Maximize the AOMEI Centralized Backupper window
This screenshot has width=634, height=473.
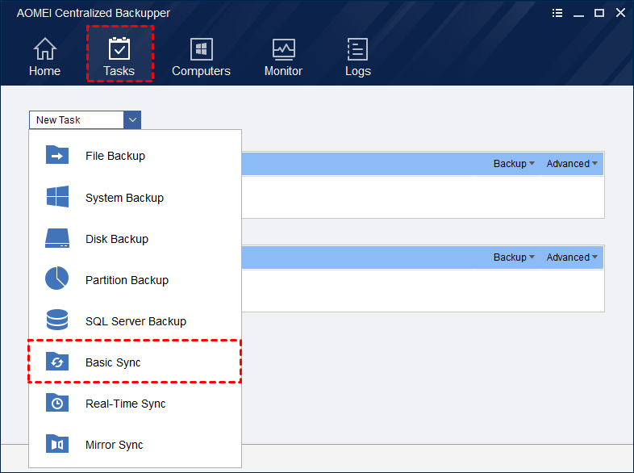pos(599,13)
